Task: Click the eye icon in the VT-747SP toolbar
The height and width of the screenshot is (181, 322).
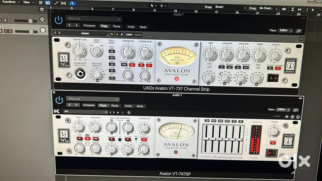Action: [287, 117]
